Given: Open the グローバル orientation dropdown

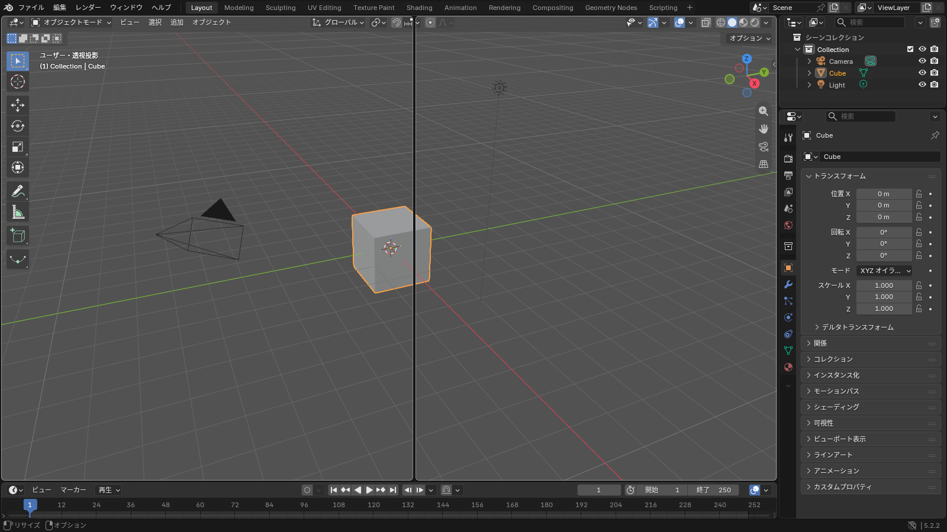Looking at the screenshot, I should pos(338,22).
